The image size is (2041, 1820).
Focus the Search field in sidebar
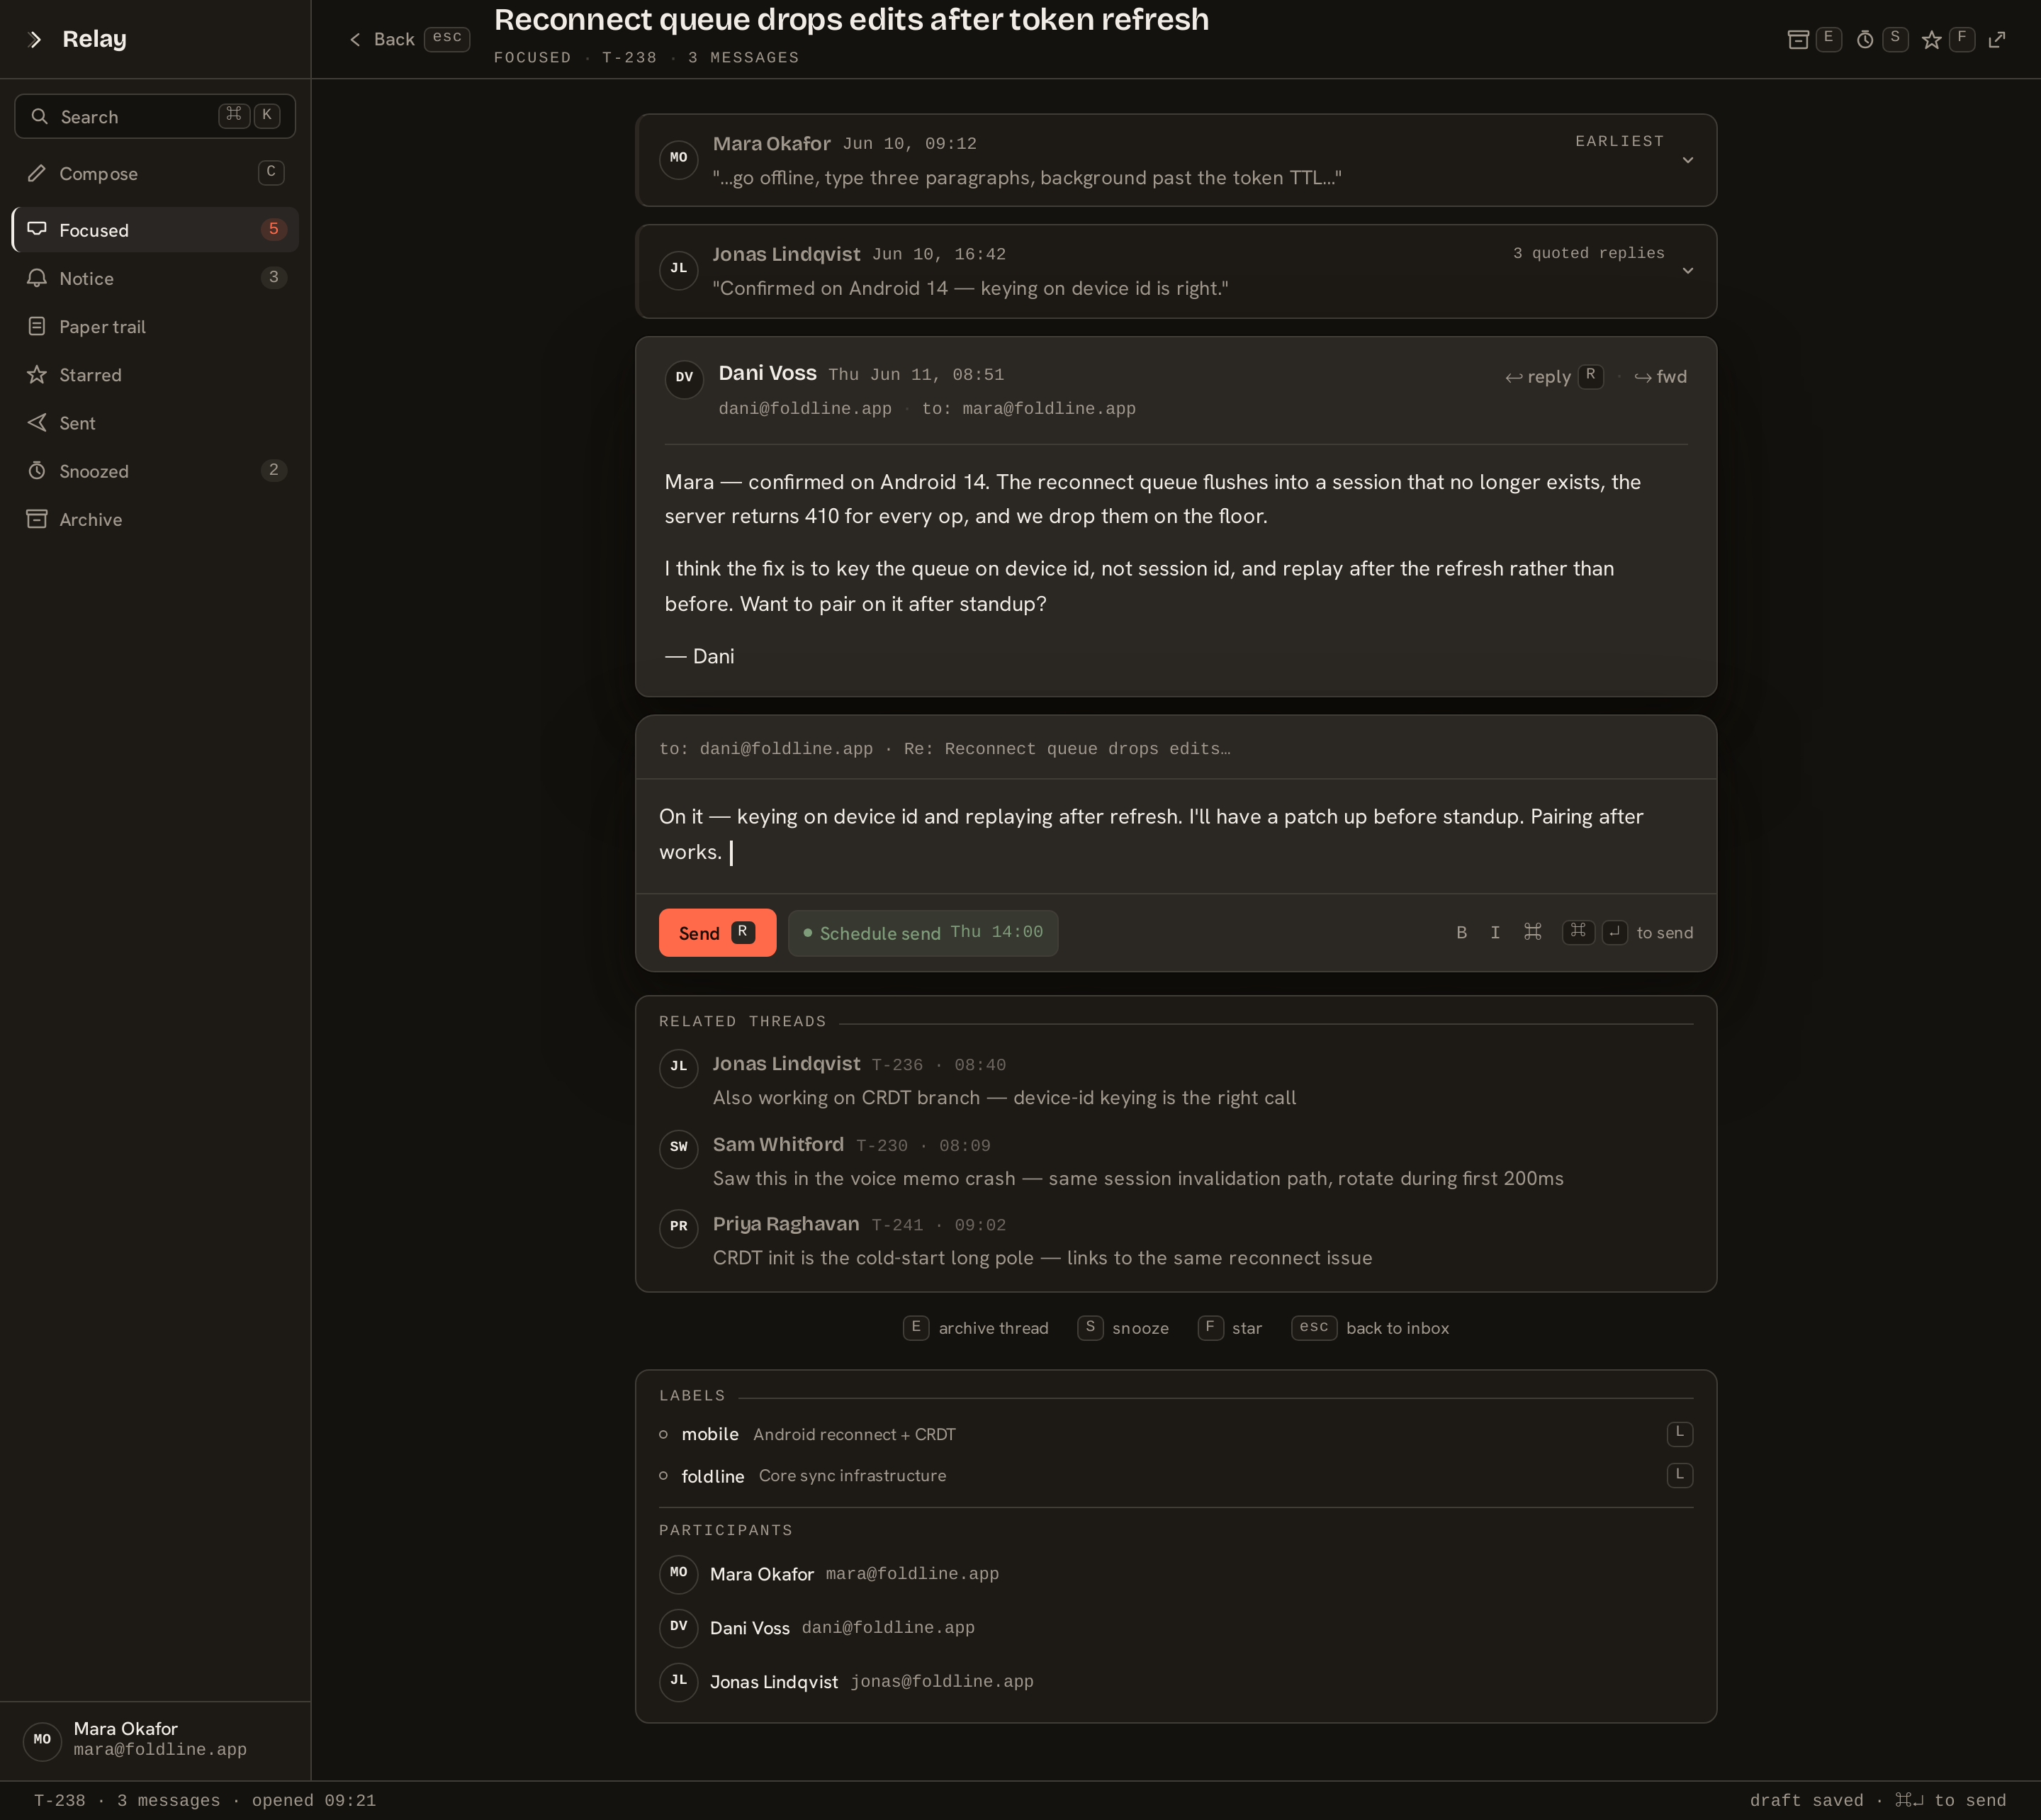click(155, 116)
